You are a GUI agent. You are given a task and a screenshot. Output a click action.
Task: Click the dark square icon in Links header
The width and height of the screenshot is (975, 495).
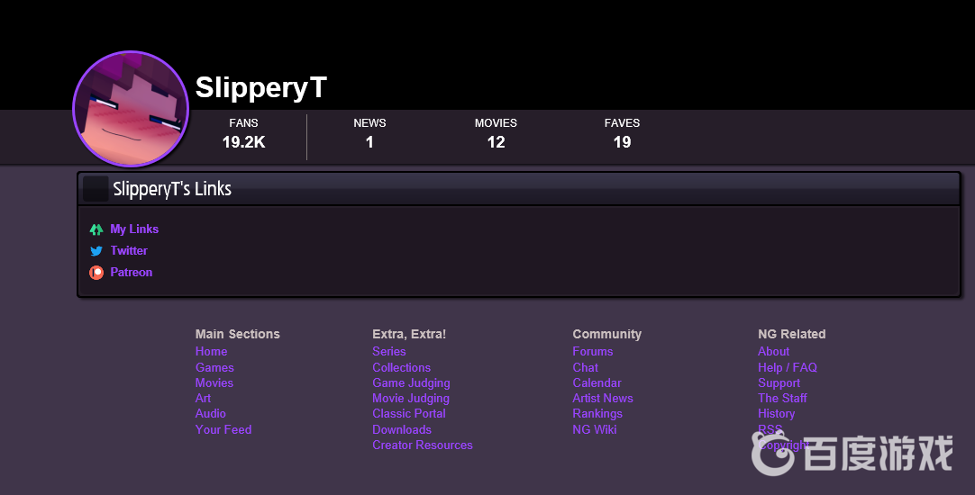click(x=96, y=189)
